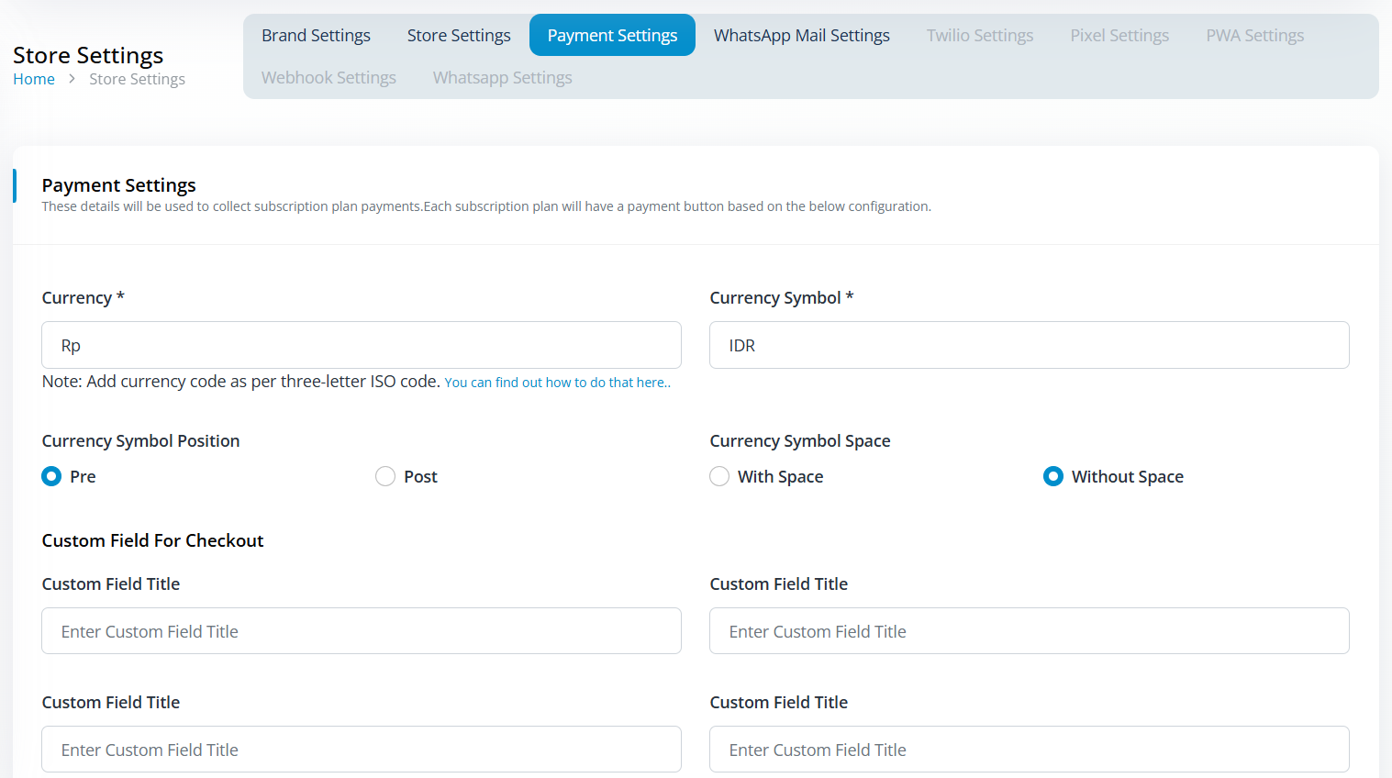Click the 'Custom Field For Checkout' heading
Screen dimensions: 1392x778
[152, 540]
